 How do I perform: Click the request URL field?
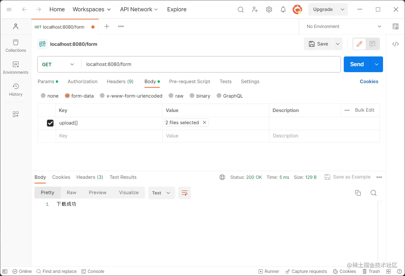[211, 64]
